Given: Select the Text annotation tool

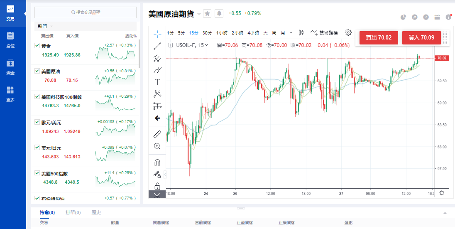Looking at the screenshot, I should pyautogui.click(x=157, y=82).
